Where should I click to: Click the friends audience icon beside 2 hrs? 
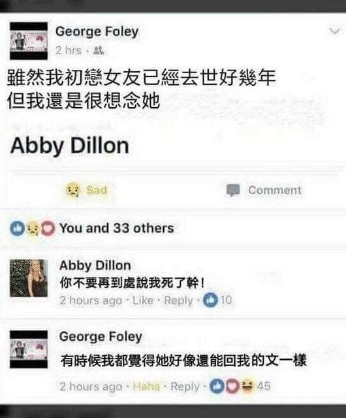coord(99,50)
